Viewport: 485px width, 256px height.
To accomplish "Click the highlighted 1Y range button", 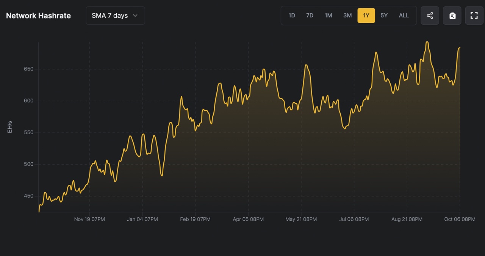I will [x=366, y=16].
